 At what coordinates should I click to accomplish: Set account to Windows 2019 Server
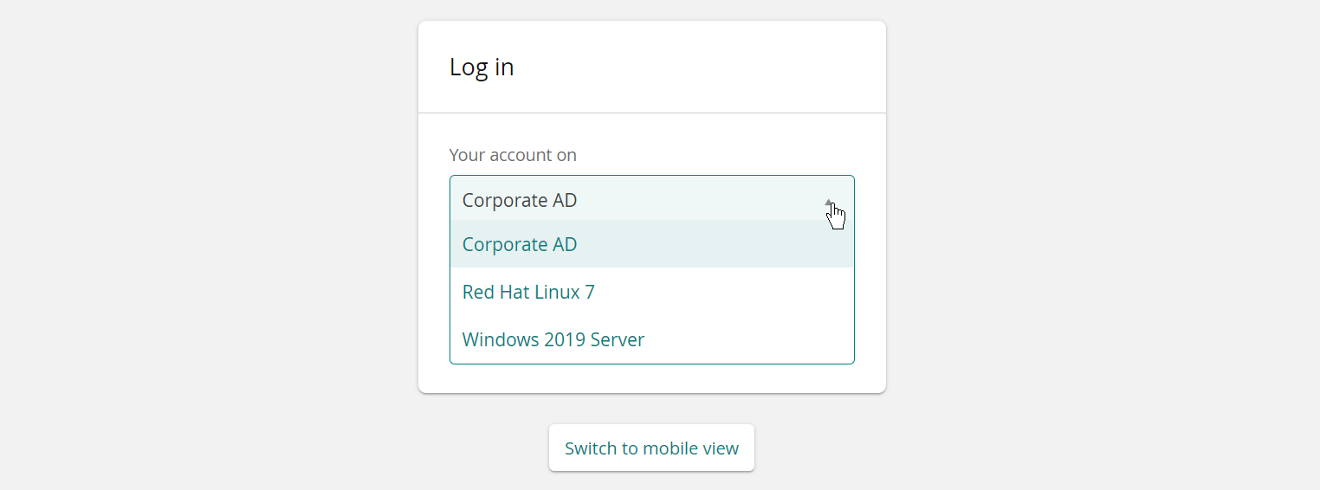coord(553,339)
